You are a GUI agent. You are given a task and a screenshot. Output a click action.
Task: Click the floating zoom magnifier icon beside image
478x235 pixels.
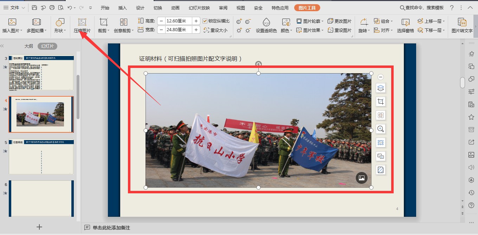coord(380,129)
